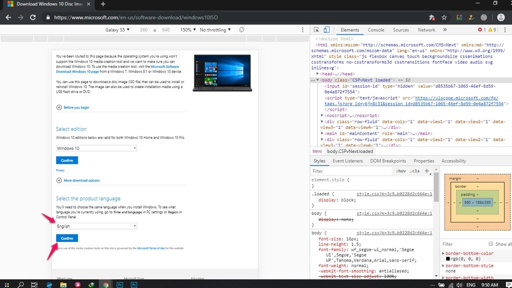Click body.CSPvNext.loaded breadcrumb item
This screenshot has height=288, width=512.
pyautogui.click(x=350, y=151)
